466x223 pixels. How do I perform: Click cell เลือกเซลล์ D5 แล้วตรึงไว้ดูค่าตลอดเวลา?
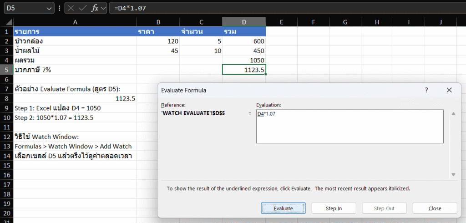point(75,156)
